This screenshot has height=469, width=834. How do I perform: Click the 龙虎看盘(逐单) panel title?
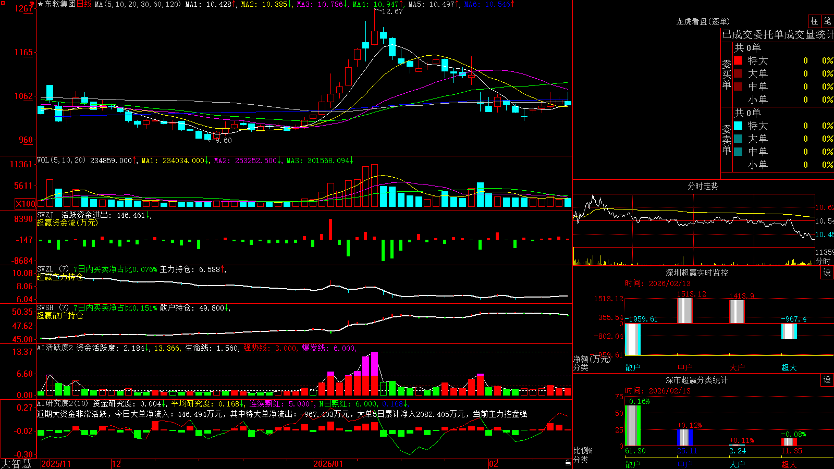point(703,21)
